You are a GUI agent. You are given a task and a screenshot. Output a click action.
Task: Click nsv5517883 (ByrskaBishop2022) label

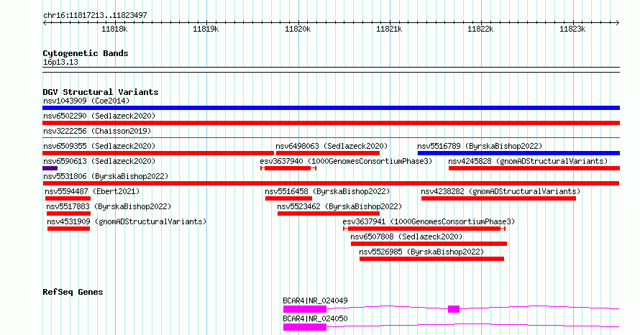(109, 206)
